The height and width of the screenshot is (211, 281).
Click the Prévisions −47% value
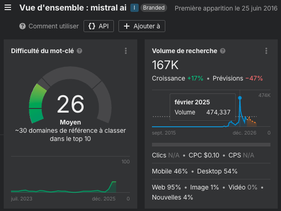point(254,78)
